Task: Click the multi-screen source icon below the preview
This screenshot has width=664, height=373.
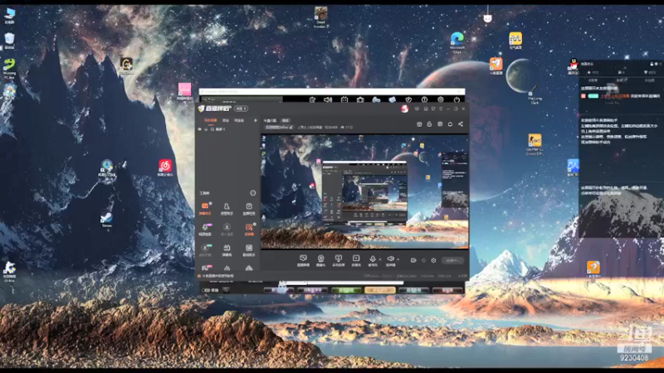Action: (339, 260)
